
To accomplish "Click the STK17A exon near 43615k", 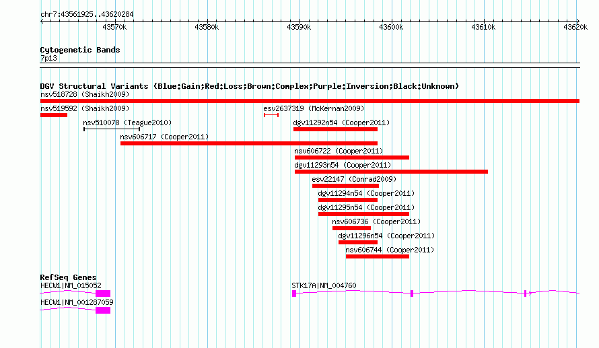I will coord(525,293).
